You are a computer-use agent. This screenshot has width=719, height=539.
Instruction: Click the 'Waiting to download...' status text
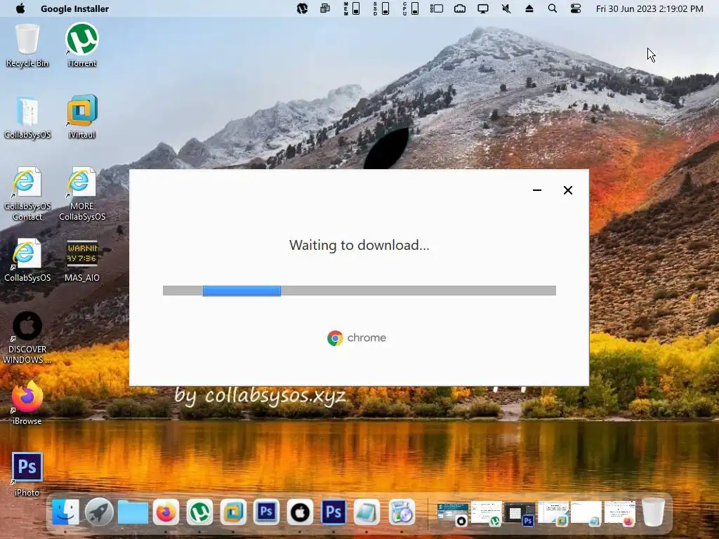359,245
